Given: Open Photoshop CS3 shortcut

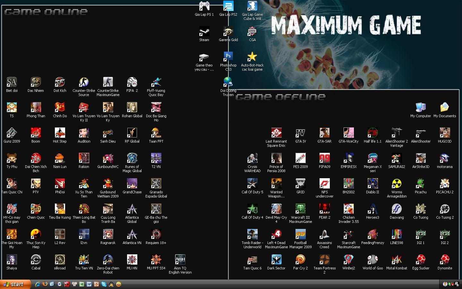Looking at the screenshot, I should coord(228,57).
